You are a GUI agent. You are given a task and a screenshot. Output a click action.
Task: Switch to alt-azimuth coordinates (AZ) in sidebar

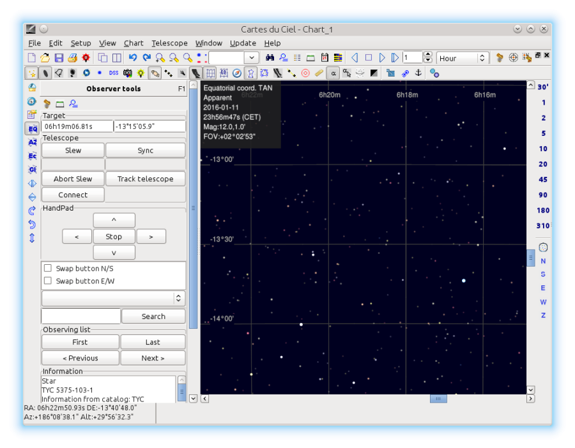[x=33, y=142]
